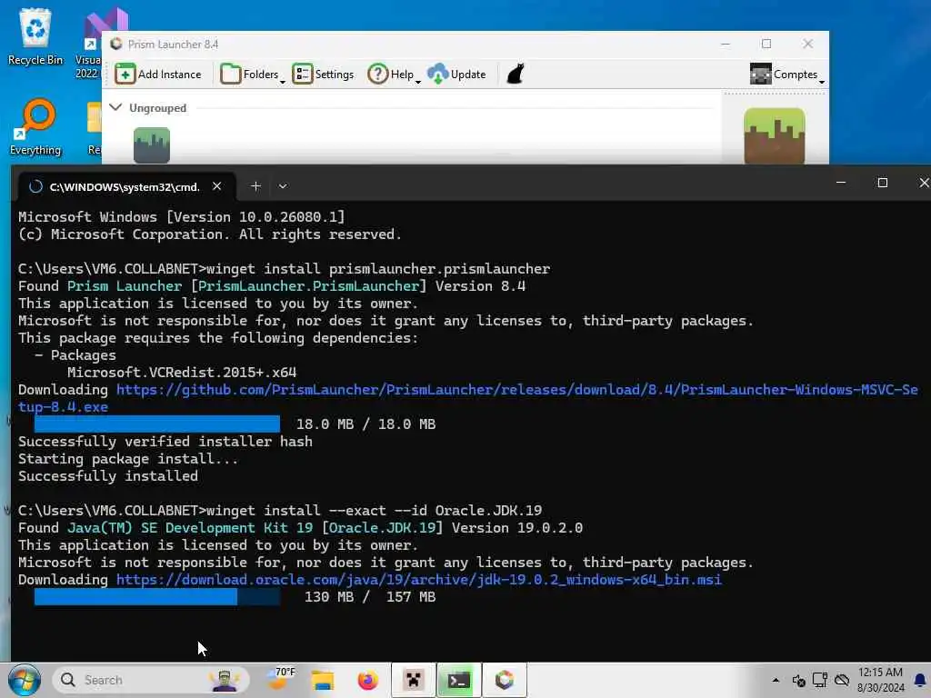Minimize the terminal window
This screenshot has height=698, width=931.
(x=841, y=183)
